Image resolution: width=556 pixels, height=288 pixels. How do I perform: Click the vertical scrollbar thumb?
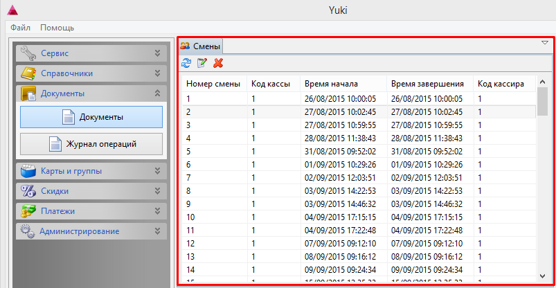(542, 102)
